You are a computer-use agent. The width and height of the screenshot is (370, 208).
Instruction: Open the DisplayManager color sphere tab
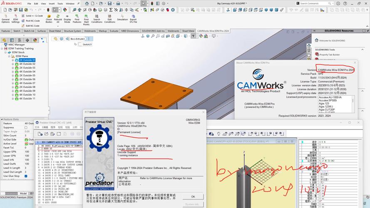point(35,40)
